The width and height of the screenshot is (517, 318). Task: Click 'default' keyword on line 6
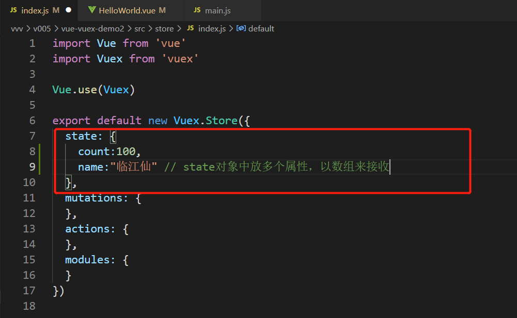point(119,121)
